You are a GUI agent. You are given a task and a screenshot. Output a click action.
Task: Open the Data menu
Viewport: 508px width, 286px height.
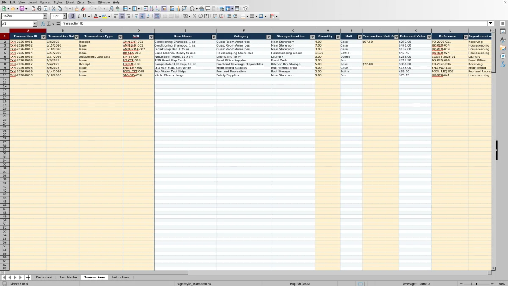(81, 2)
